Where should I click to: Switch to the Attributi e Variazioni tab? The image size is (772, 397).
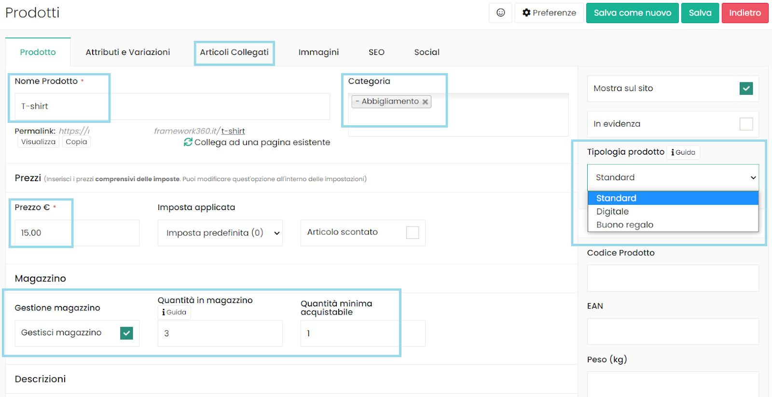pyautogui.click(x=128, y=52)
